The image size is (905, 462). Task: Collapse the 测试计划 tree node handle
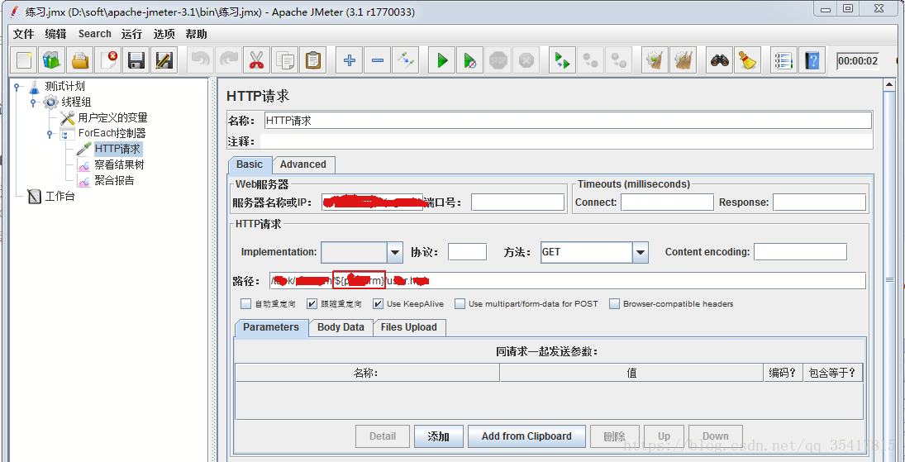[x=17, y=87]
